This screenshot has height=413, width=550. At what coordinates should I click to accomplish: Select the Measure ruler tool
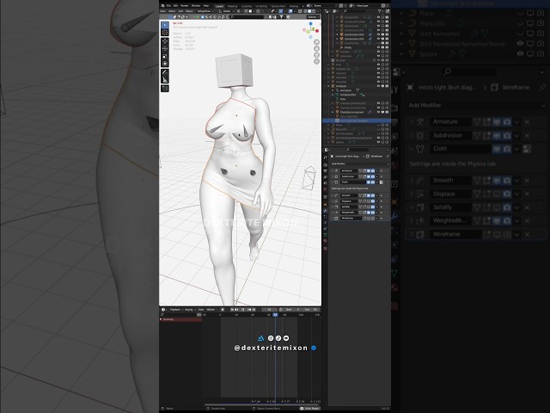point(165,79)
